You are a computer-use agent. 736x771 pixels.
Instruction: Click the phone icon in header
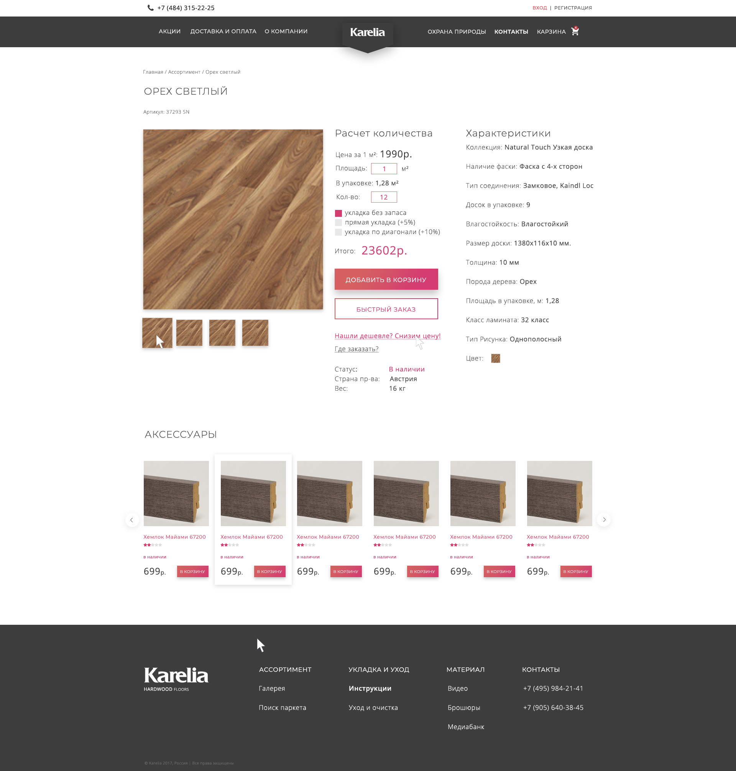coord(150,8)
